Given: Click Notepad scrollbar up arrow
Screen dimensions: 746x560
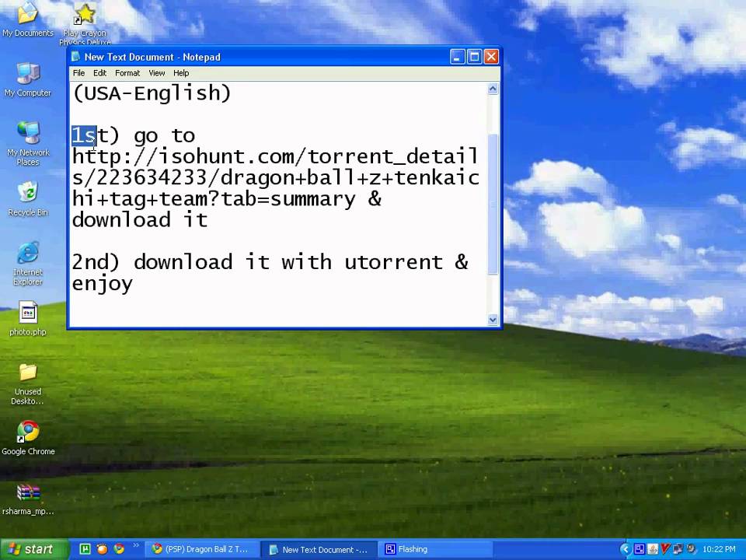Looking at the screenshot, I should point(493,89).
